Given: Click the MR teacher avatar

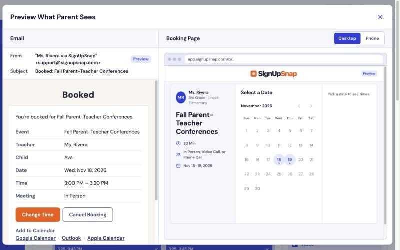Looking at the screenshot, I should pyautogui.click(x=181, y=97).
